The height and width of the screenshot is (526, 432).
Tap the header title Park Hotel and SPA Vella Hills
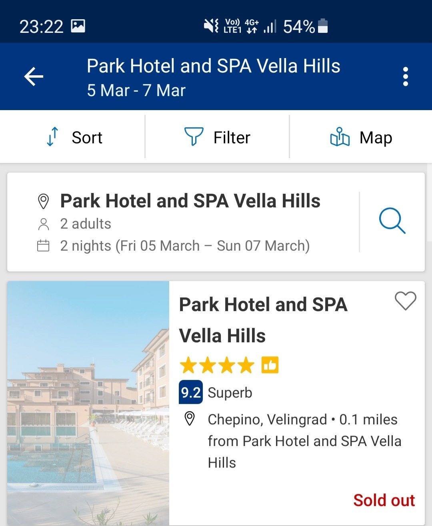(x=213, y=66)
